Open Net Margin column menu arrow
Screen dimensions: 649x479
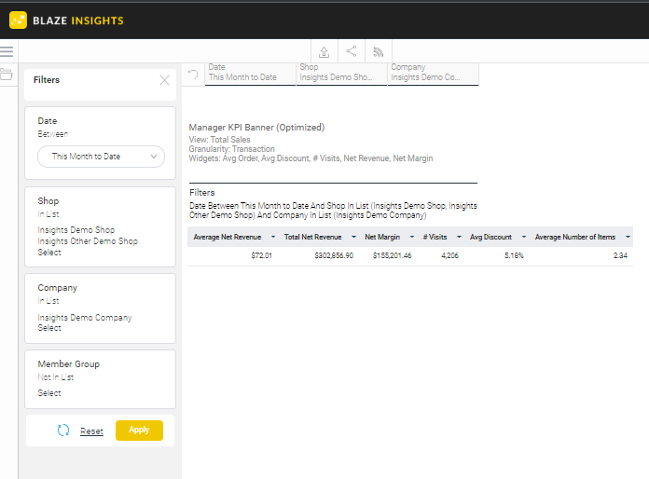point(412,237)
